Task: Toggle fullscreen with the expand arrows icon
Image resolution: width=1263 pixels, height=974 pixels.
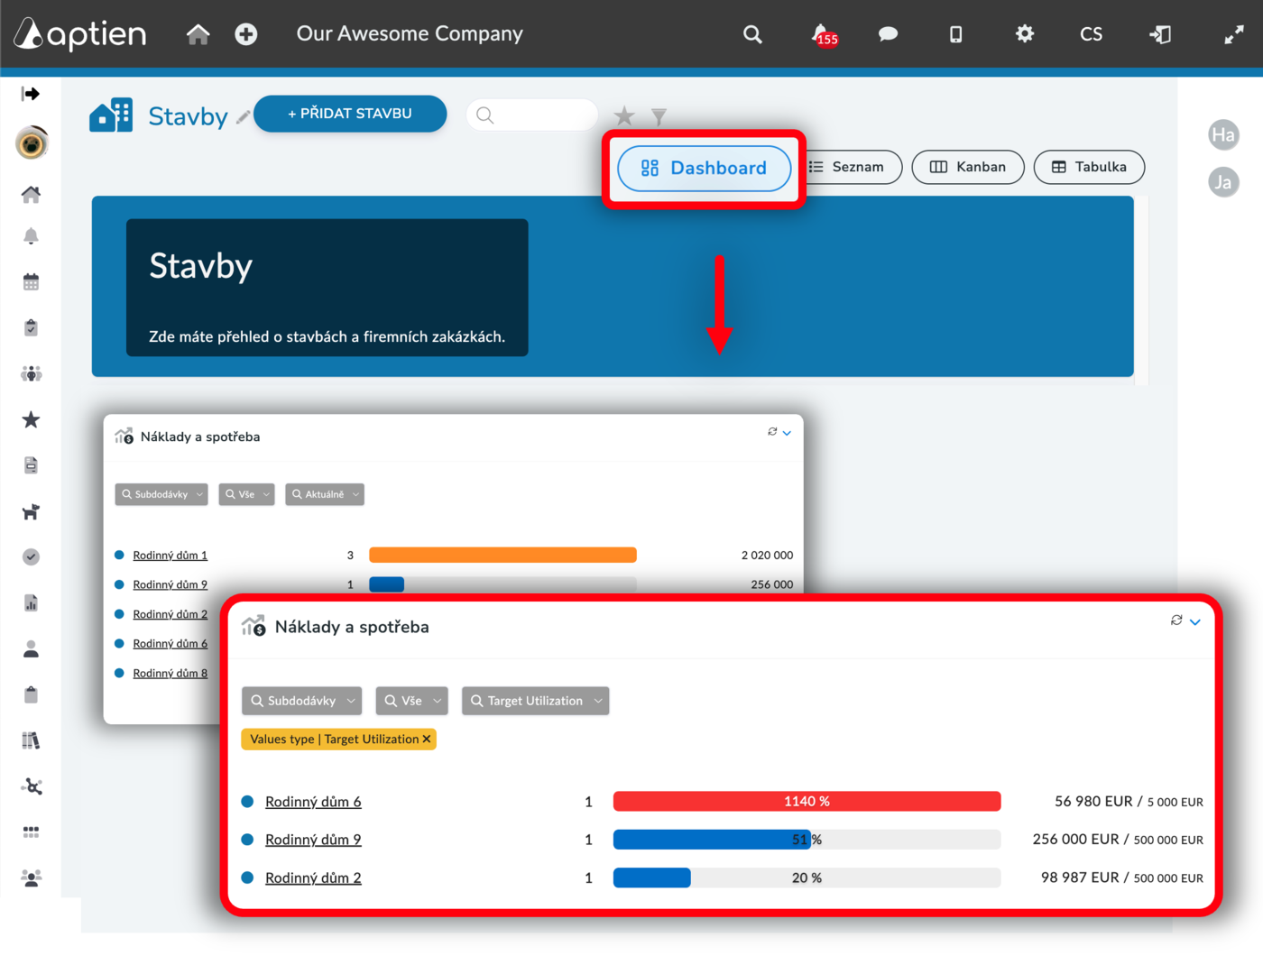Action: pyautogui.click(x=1233, y=34)
